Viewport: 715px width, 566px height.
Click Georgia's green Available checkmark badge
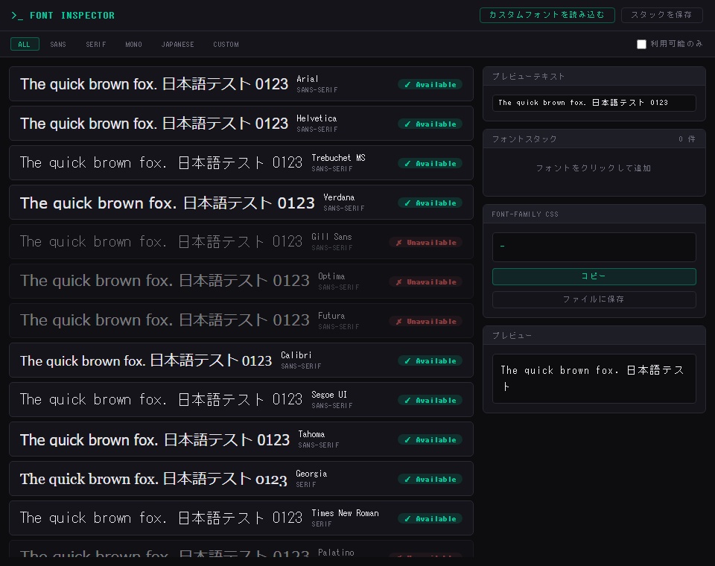(x=430, y=479)
